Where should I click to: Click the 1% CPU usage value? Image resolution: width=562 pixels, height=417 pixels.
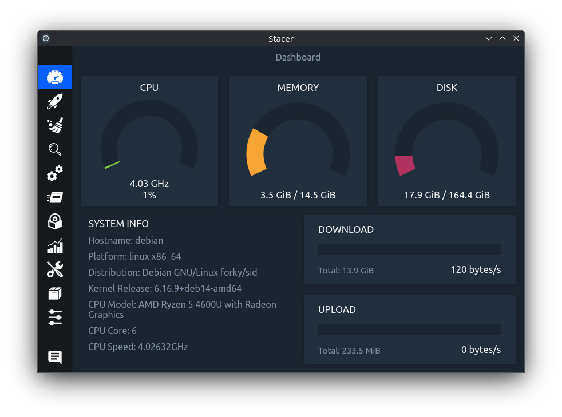(149, 195)
